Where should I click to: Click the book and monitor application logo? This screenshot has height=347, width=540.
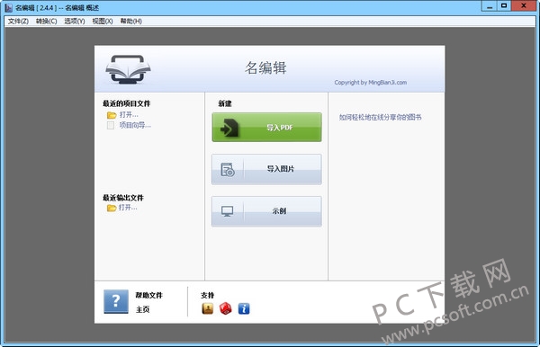[128, 69]
